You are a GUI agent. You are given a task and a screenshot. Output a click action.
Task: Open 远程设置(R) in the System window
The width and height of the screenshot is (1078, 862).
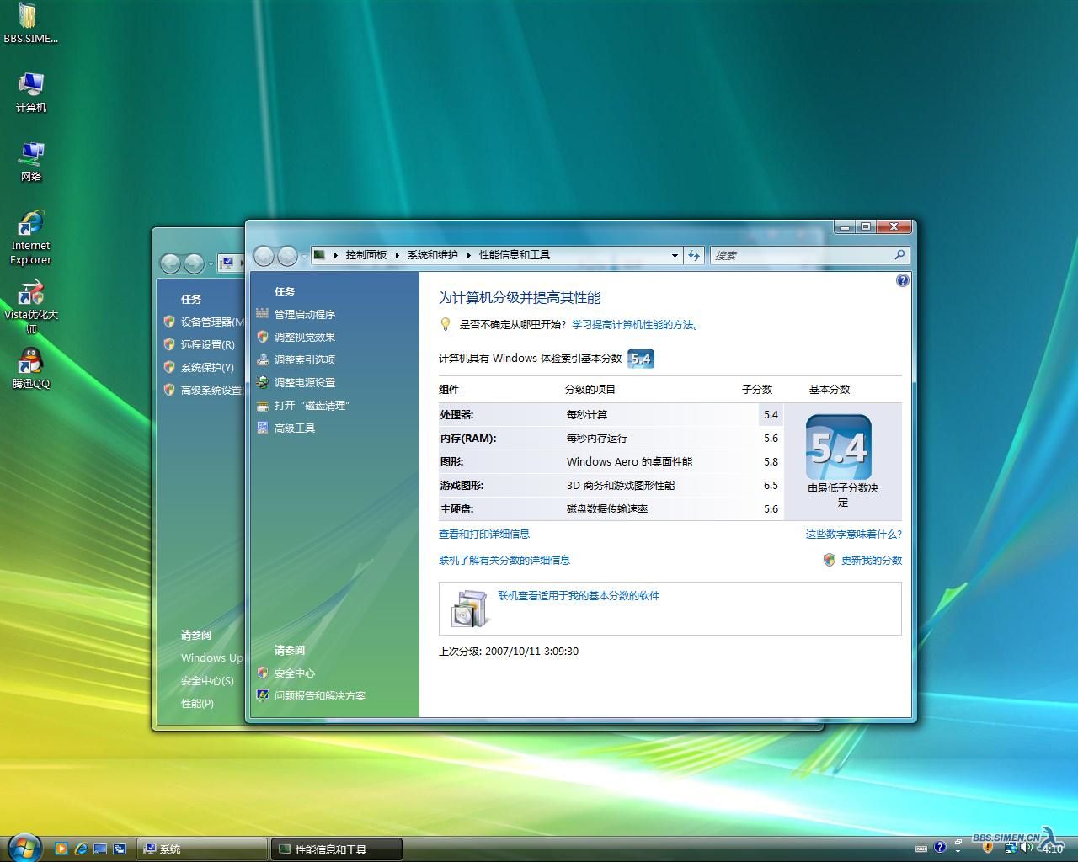point(208,344)
